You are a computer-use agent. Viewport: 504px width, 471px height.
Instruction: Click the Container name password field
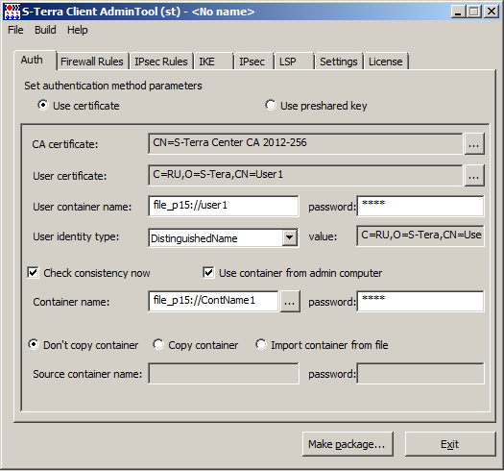pyautogui.click(x=420, y=301)
